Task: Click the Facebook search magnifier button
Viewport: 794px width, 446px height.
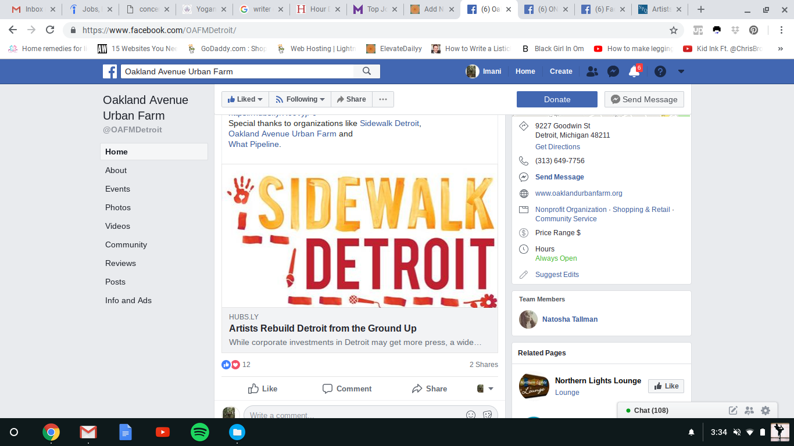Action: tap(367, 71)
